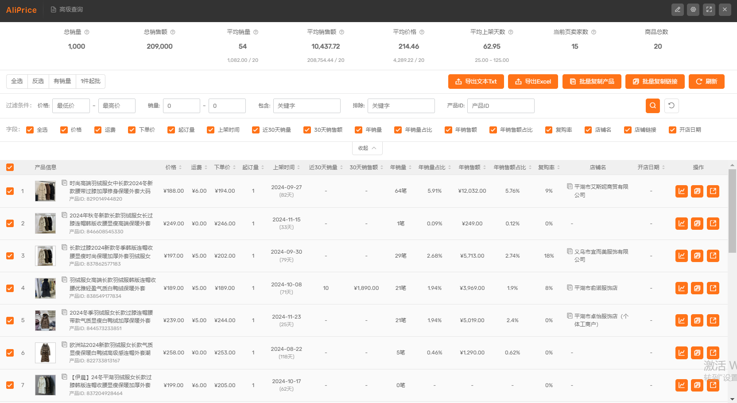Uncheck the row 1 selection checkbox
This screenshot has height=403, width=737.
click(10, 191)
